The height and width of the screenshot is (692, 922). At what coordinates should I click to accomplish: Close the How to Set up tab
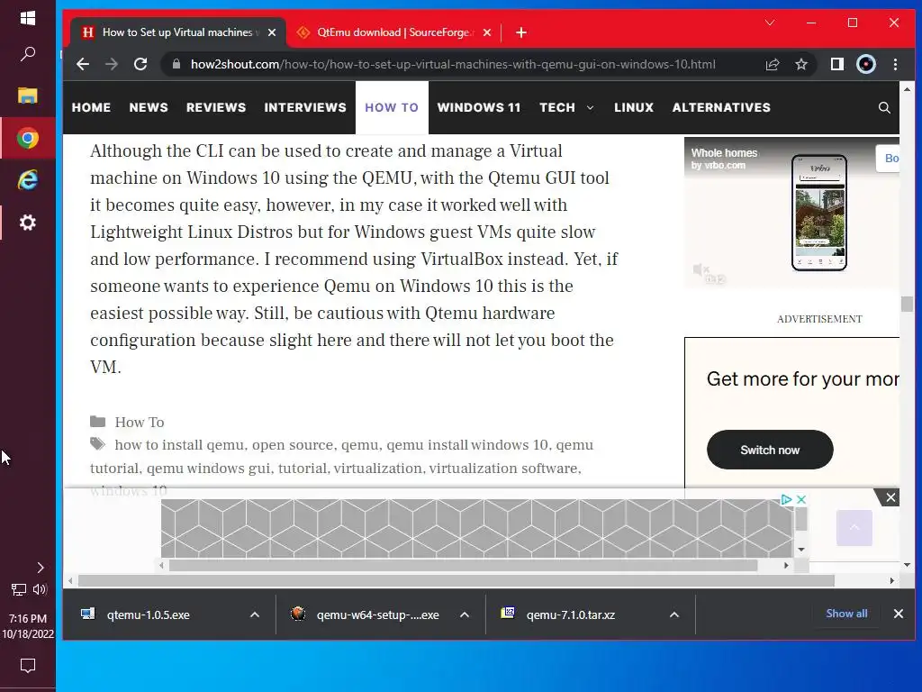tap(272, 32)
